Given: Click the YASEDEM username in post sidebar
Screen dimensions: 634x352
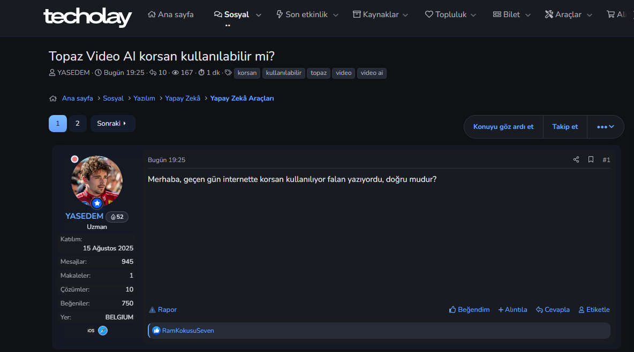Looking at the screenshot, I should coord(84,216).
